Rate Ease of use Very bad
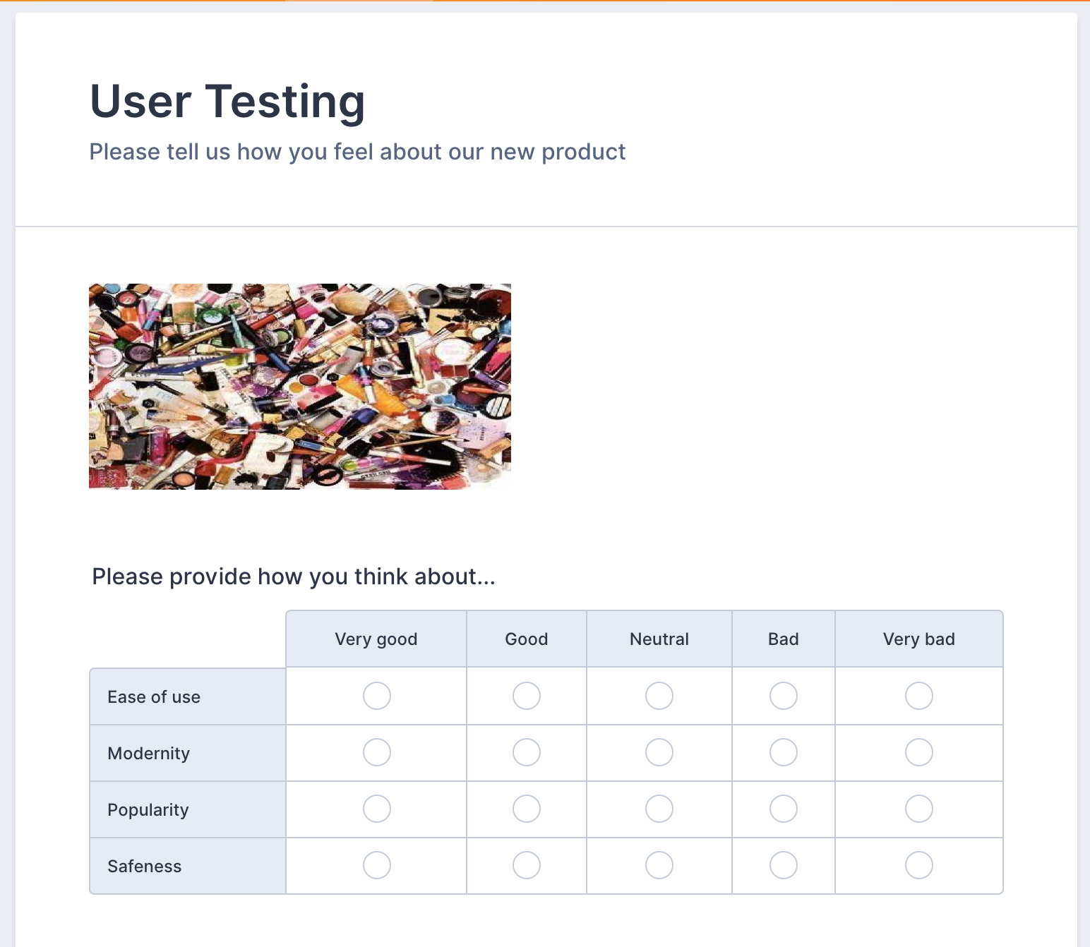 click(x=919, y=696)
